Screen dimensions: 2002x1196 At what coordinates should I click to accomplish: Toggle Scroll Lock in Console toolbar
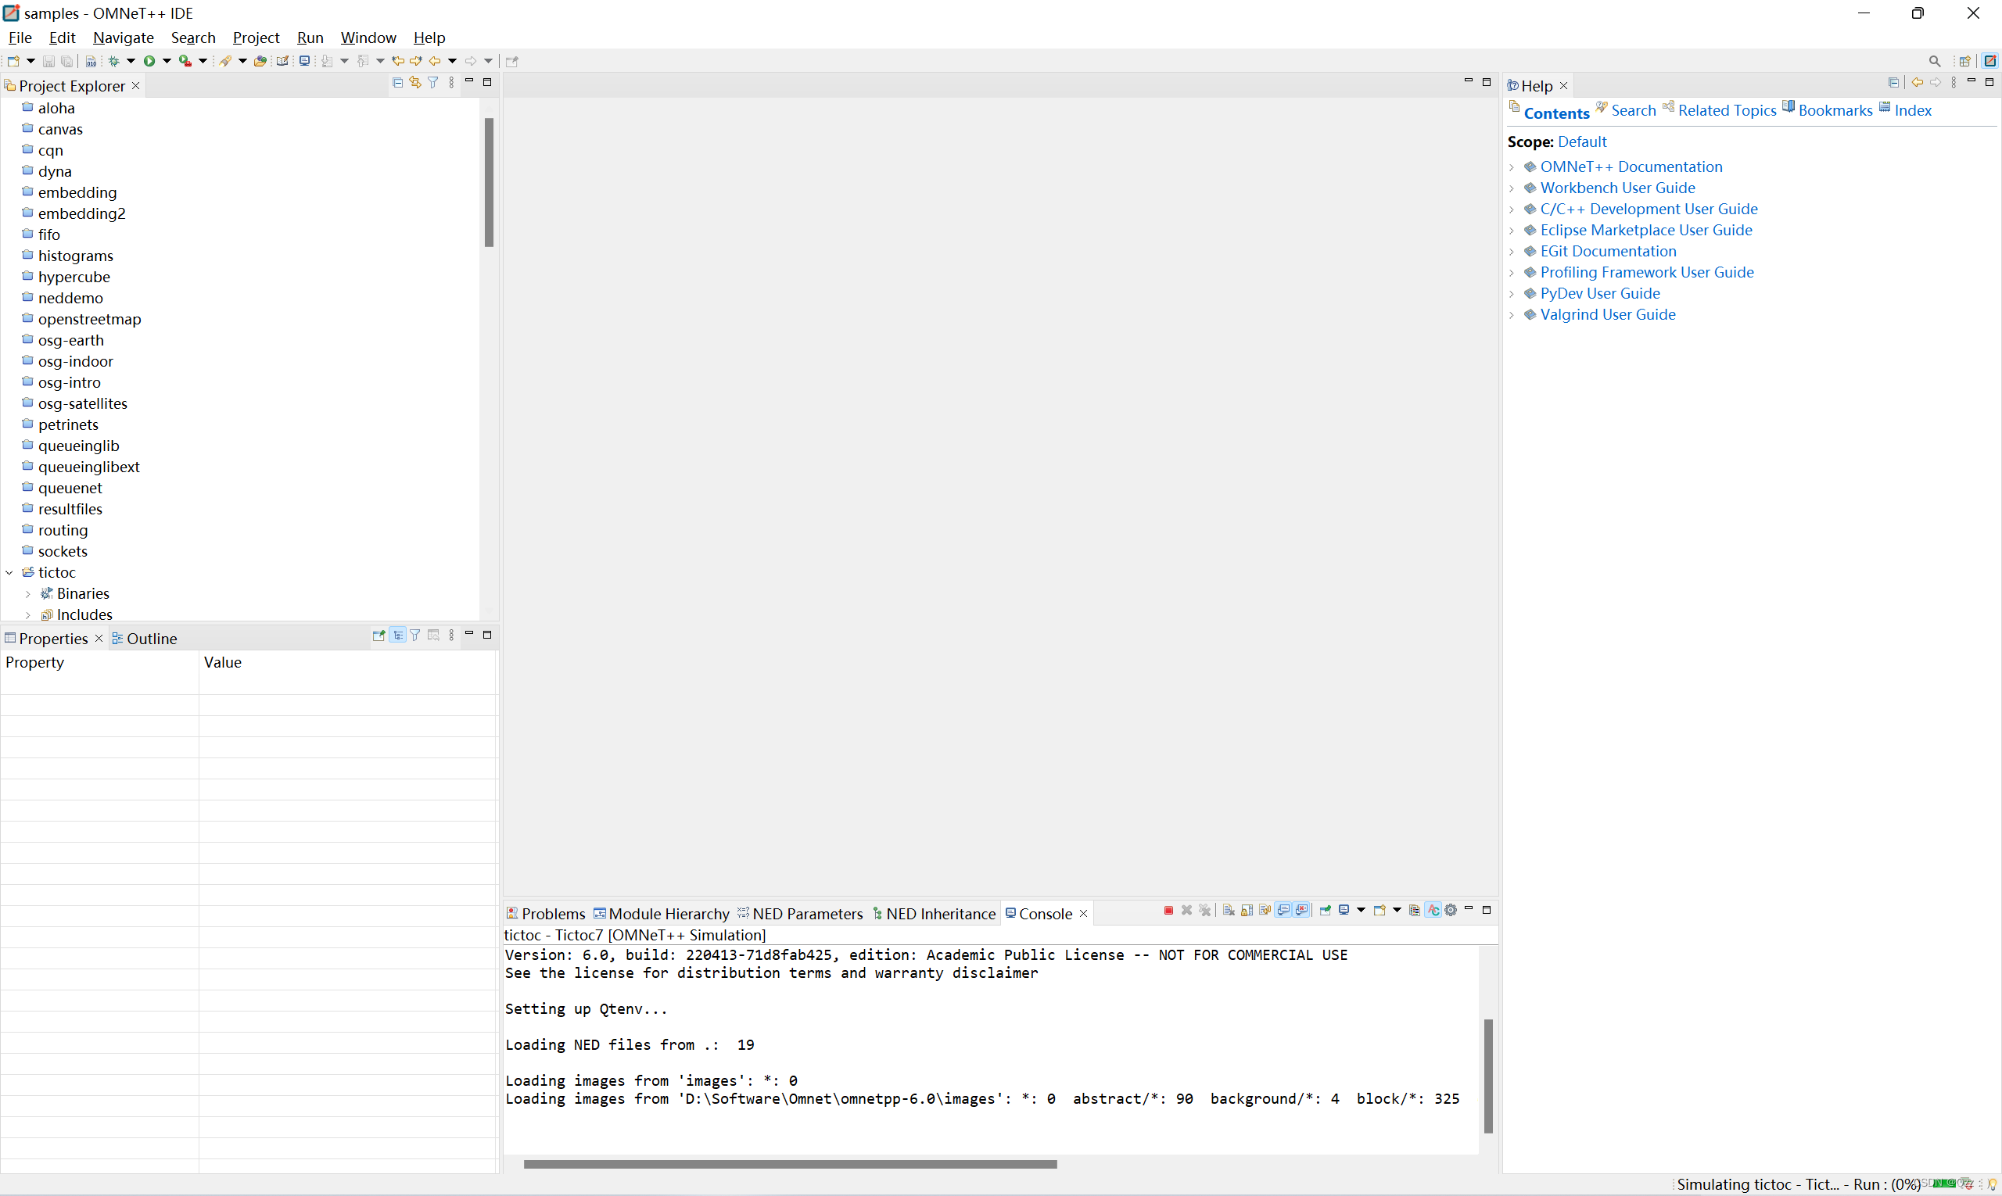click(x=1247, y=911)
